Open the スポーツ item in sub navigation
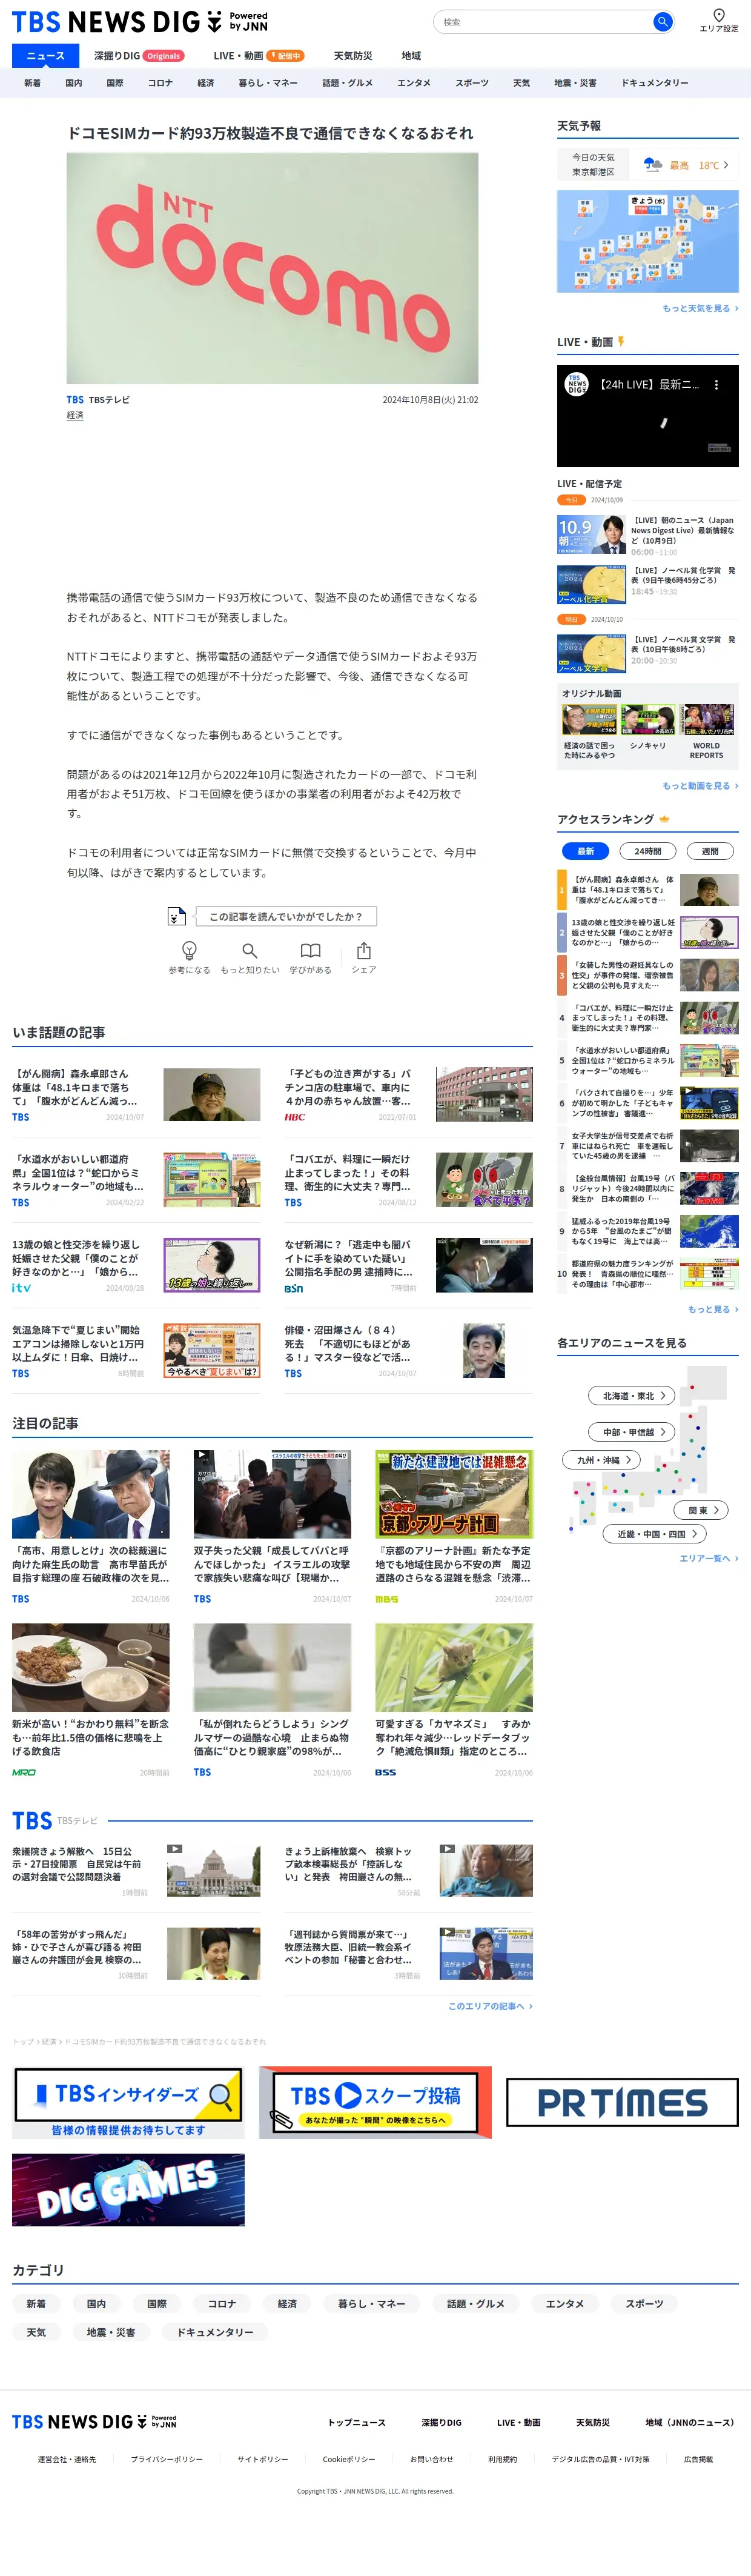This screenshot has height=2576, width=751. (472, 83)
